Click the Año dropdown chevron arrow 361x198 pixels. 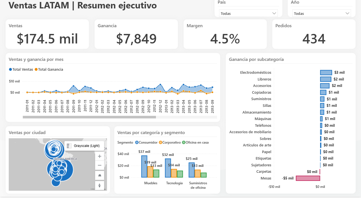347,13
